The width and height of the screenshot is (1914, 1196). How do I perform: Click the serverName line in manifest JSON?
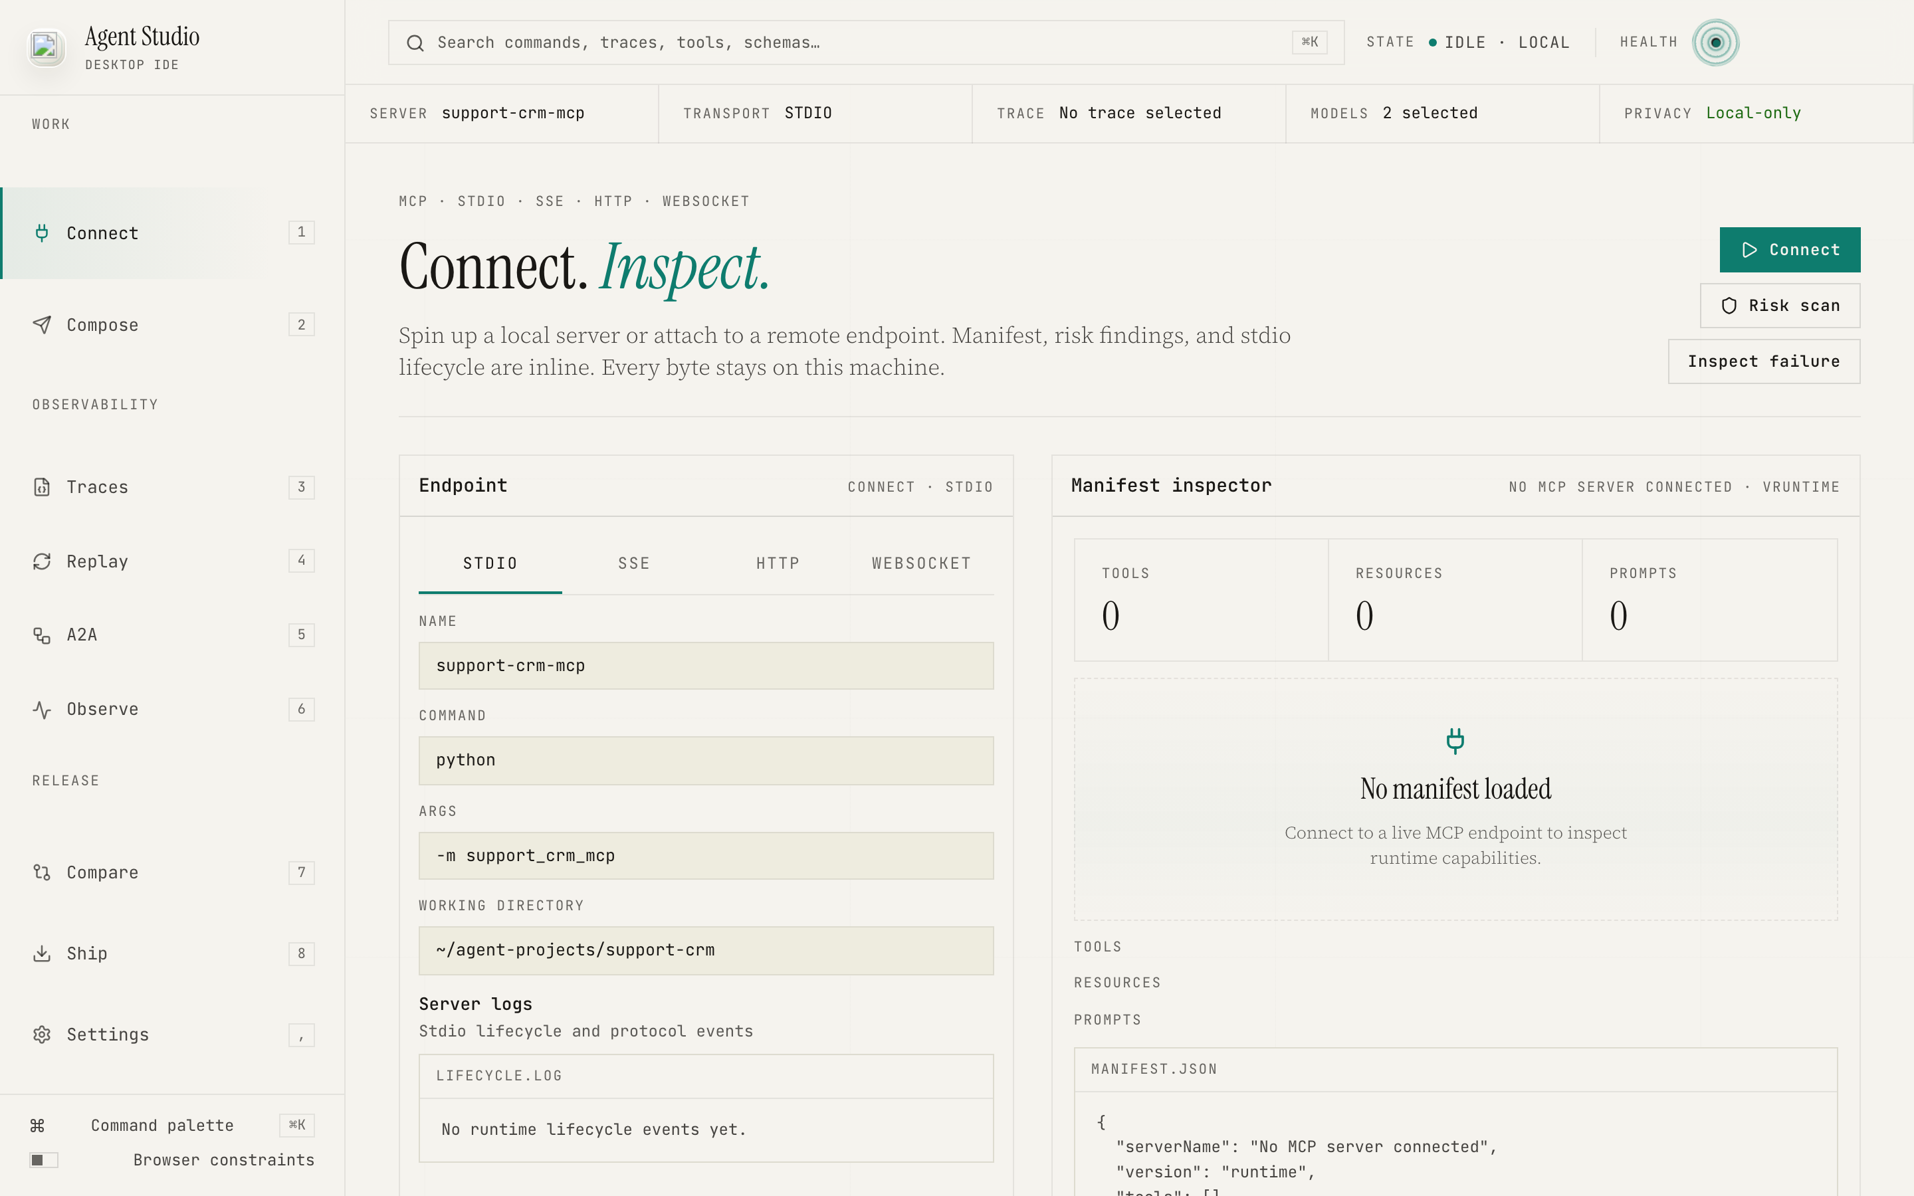[x=1307, y=1147]
